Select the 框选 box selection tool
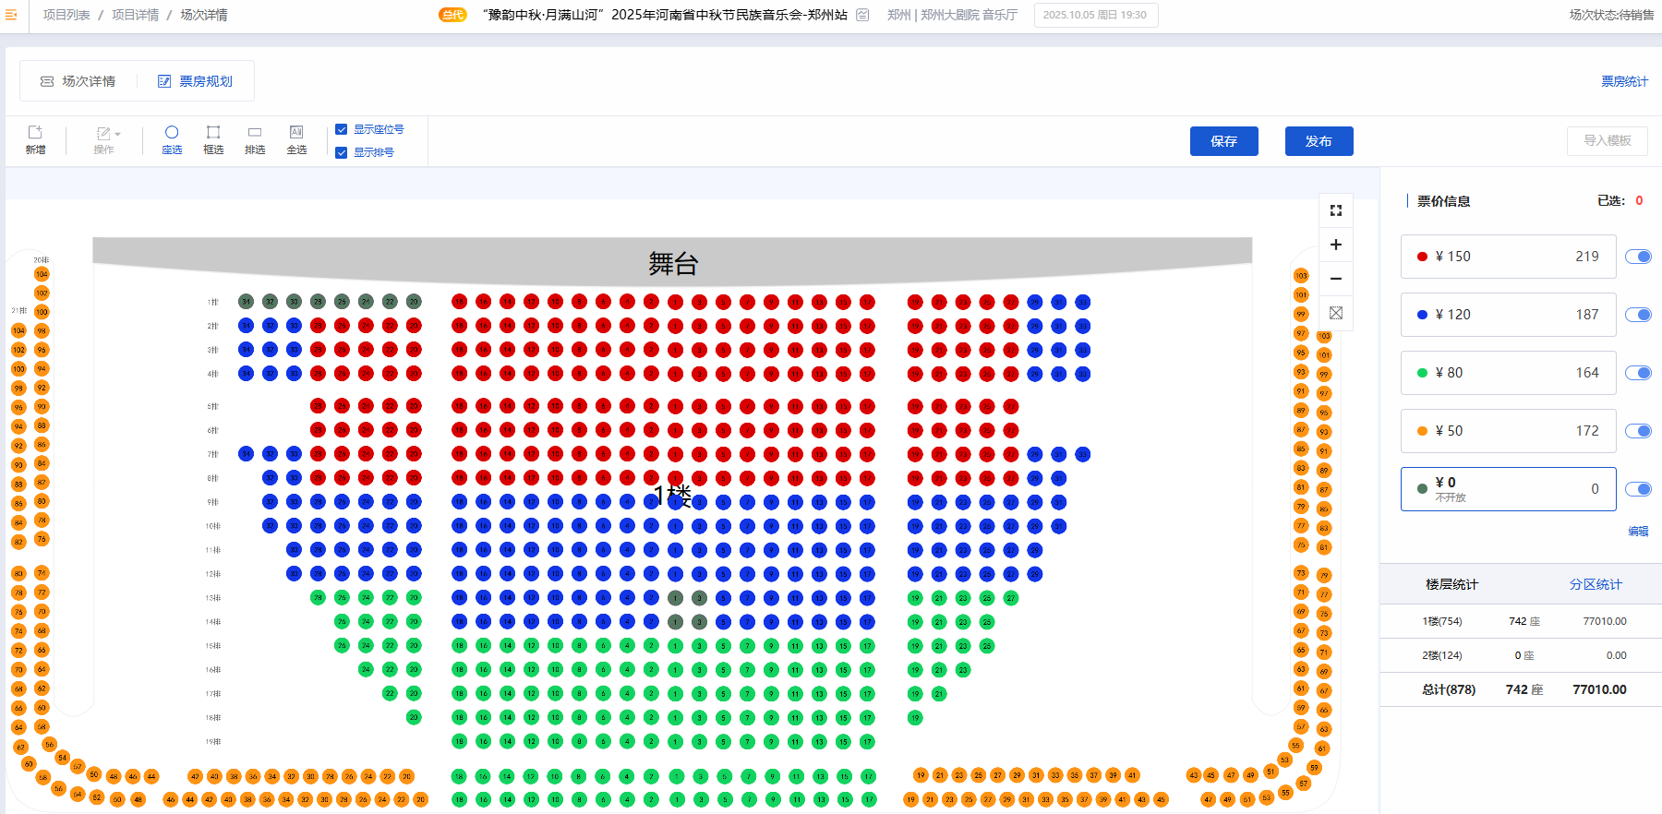This screenshot has width=1662, height=814. (x=213, y=139)
